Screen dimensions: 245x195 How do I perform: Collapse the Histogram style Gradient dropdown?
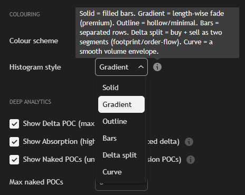click(121, 67)
